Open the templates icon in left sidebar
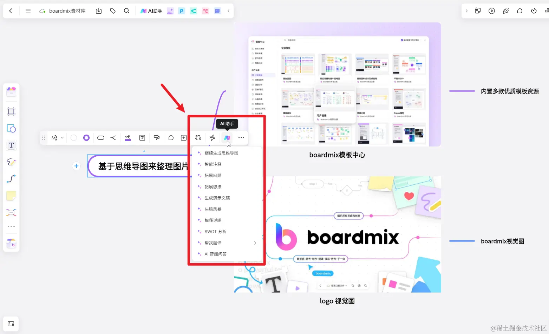This screenshot has height=334, width=549. (11, 92)
